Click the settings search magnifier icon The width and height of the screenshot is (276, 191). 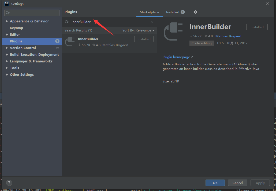pos(8,13)
